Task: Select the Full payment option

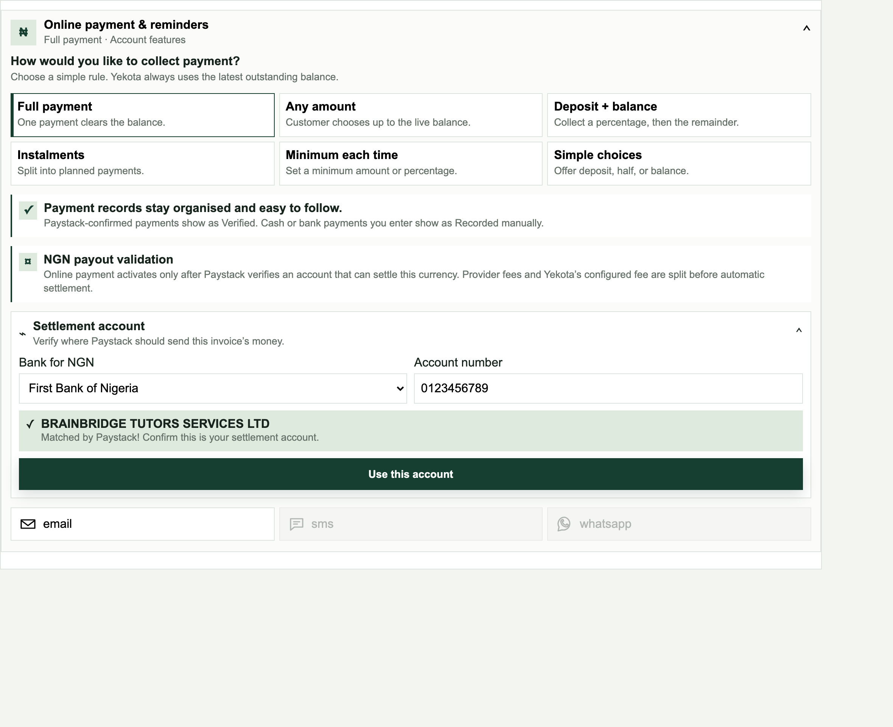Action: (x=143, y=115)
